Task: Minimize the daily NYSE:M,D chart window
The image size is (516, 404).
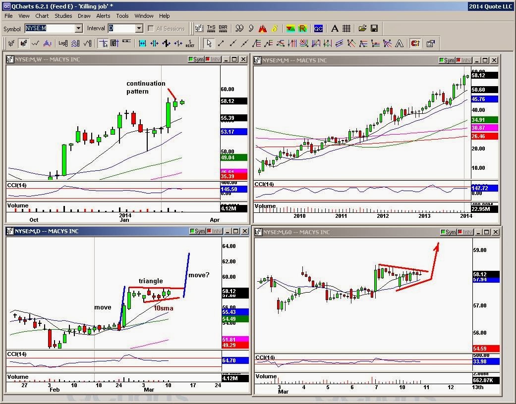Action: point(228,231)
